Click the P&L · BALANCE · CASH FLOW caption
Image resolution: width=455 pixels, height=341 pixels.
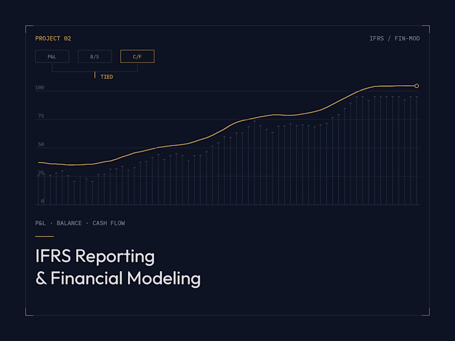click(80, 223)
